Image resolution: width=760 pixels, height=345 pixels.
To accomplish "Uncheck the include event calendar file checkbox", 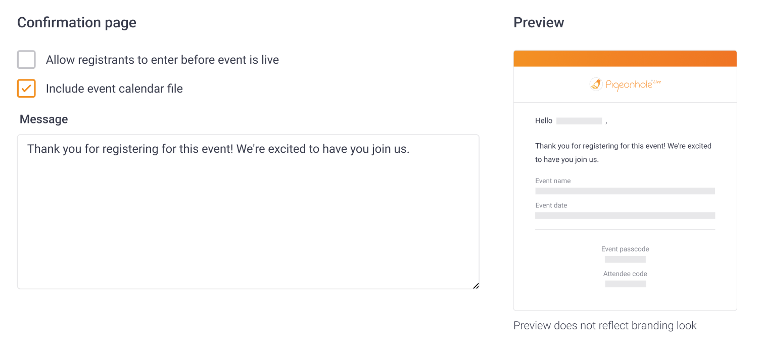I will (26, 88).
